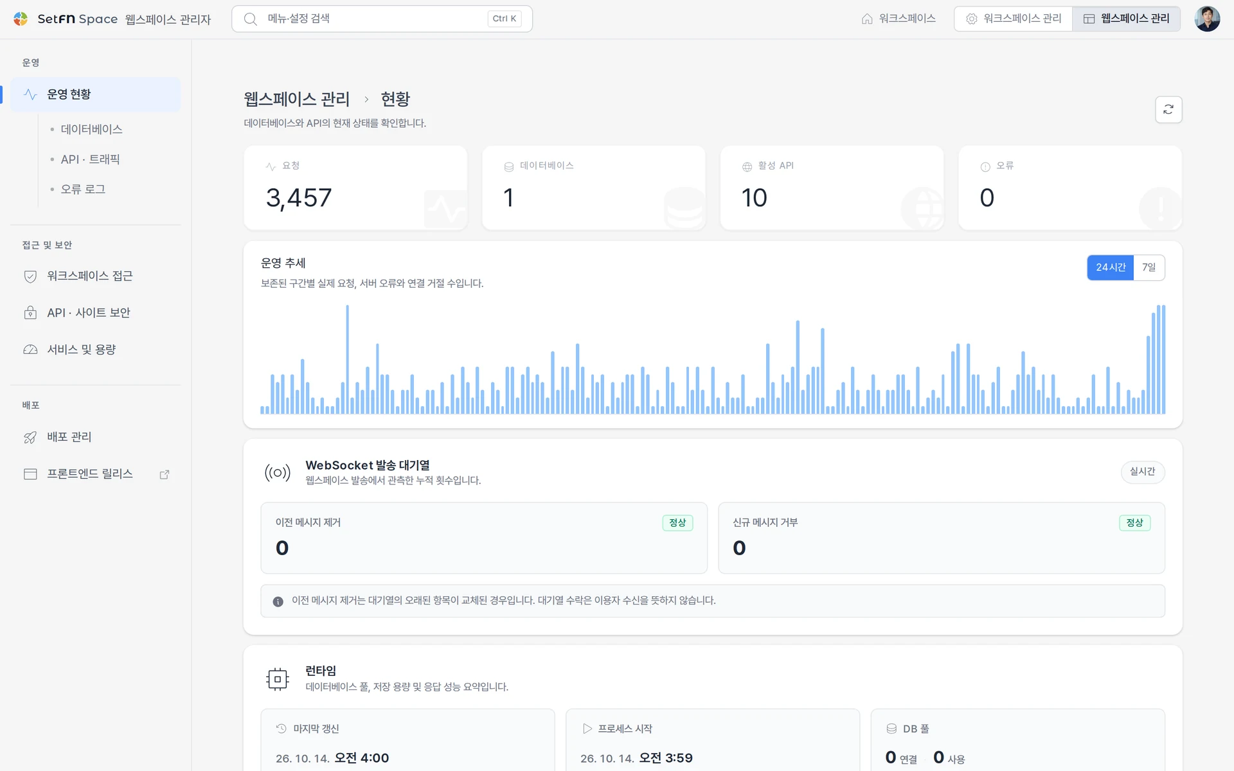Click the search magnifier icon
Image resolution: width=1234 pixels, height=771 pixels.
tap(251, 19)
